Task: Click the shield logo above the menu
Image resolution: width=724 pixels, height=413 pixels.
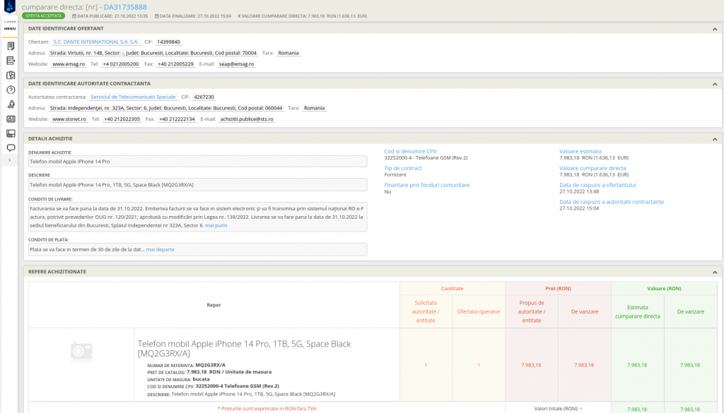Action: click(10, 6)
